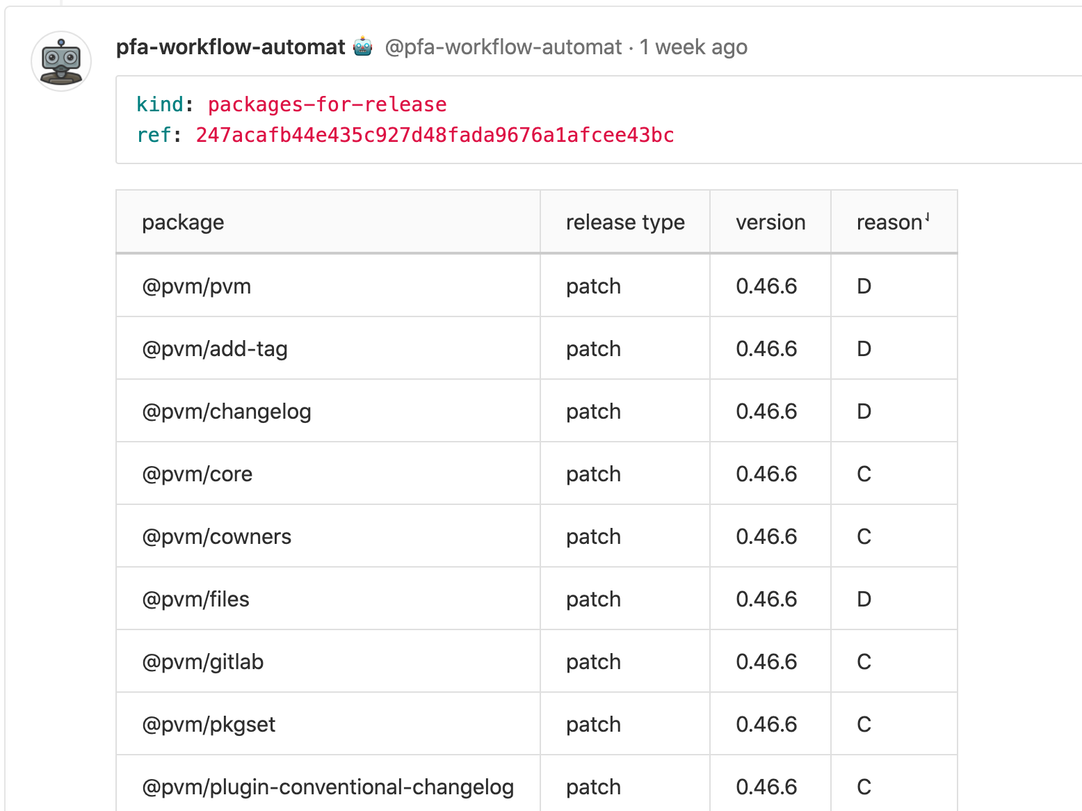
Task: Click reason 'D' in the @pvm/pvm row
Action: pyautogui.click(x=864, y=286)
